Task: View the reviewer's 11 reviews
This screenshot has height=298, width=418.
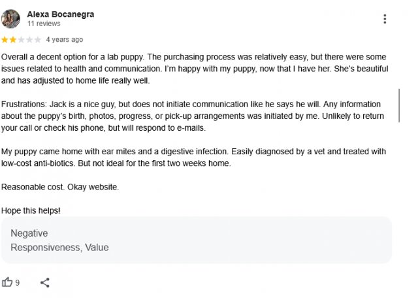Action: pos(44,24)
